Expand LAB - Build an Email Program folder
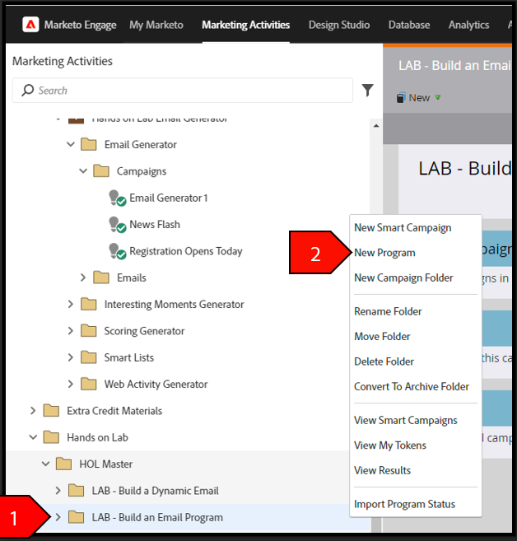 click(58, 517)
